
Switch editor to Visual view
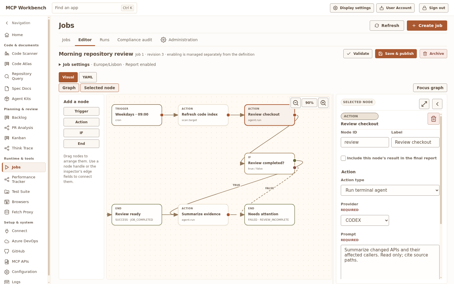(x=68, y=77)
